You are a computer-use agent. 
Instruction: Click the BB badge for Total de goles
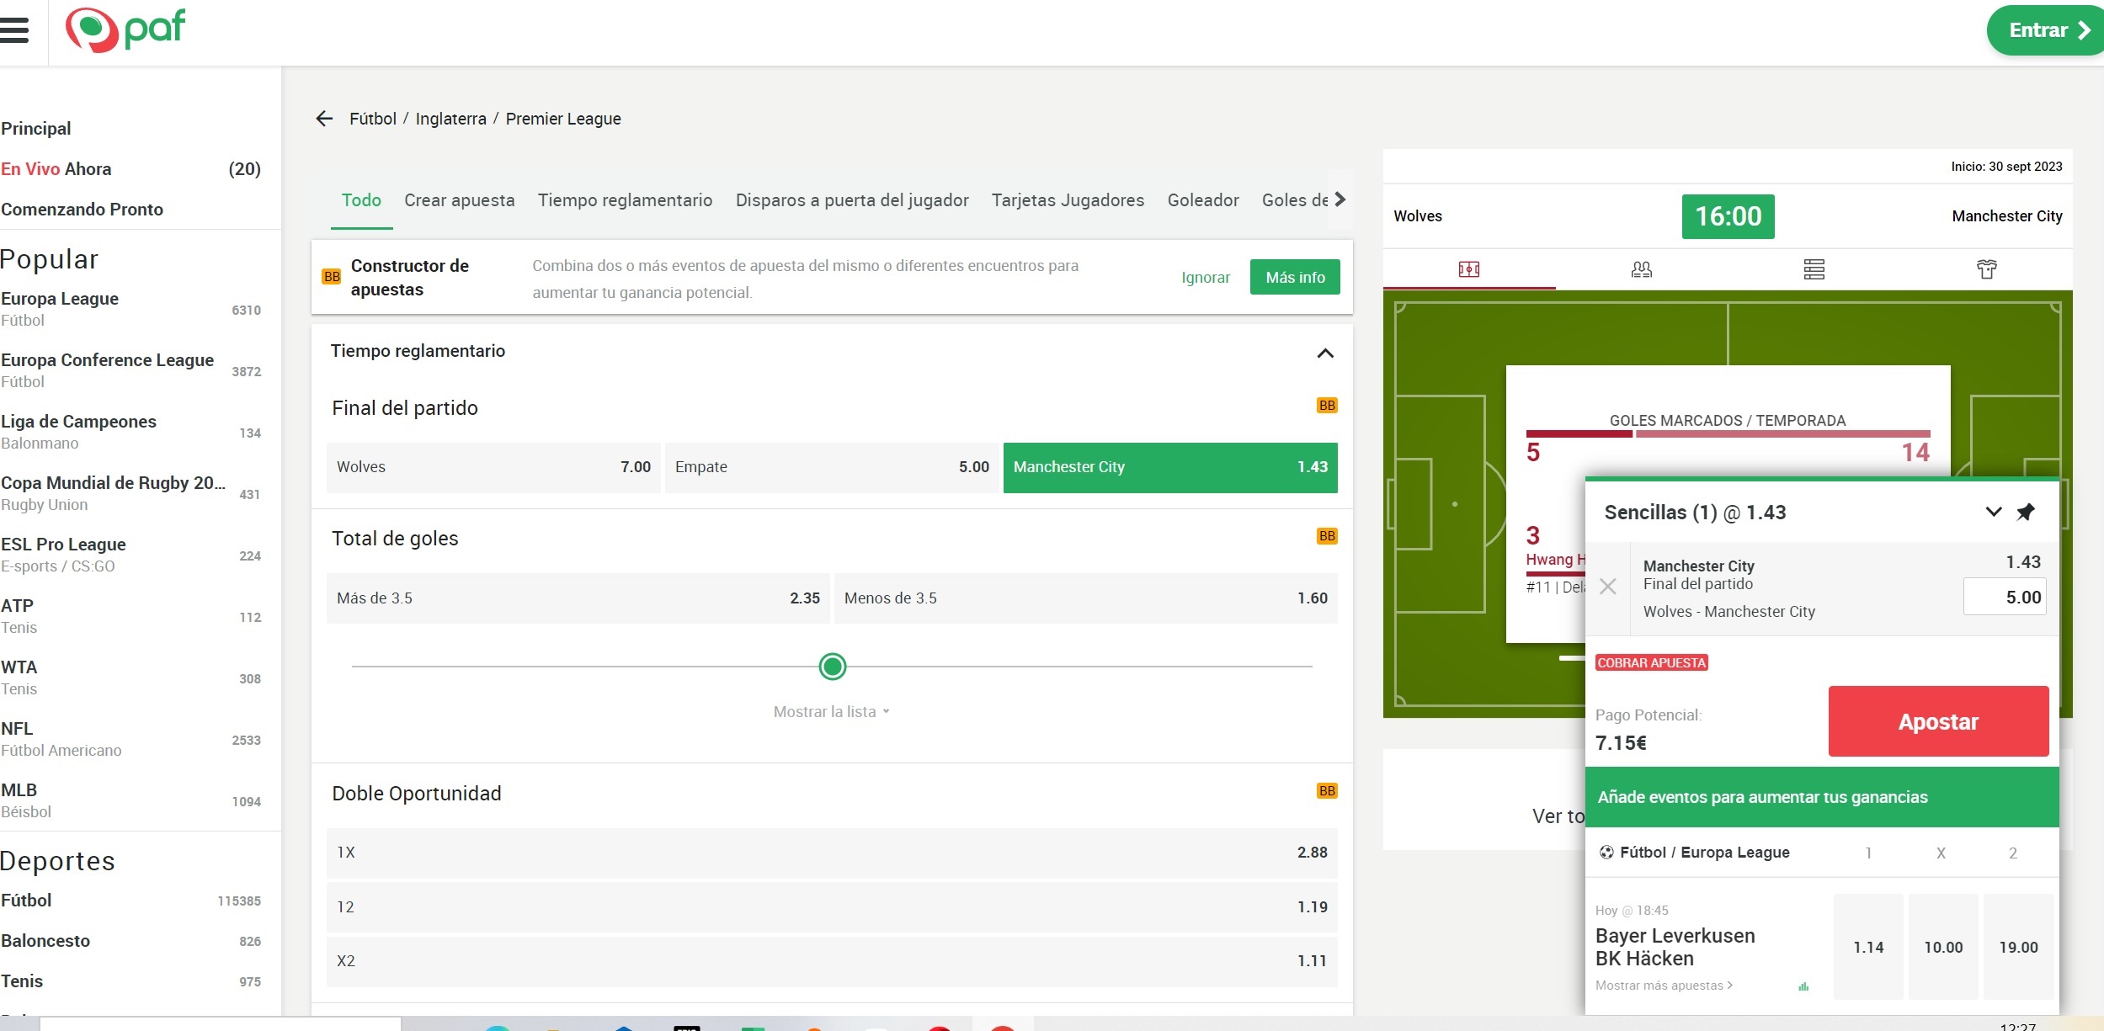pyautogui.click(x=1327, y=536)
